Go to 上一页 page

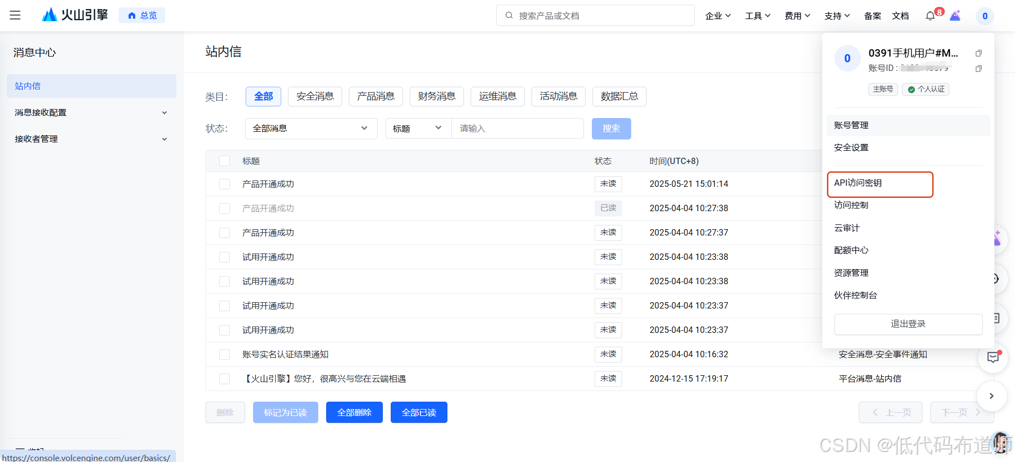(x=891, y=412)
